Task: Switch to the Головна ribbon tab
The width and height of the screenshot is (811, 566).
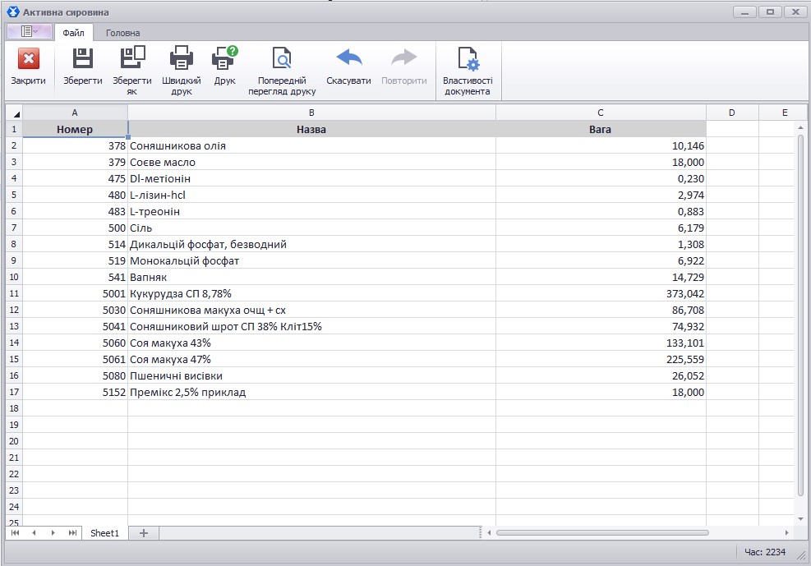Action: click(122, 33)
